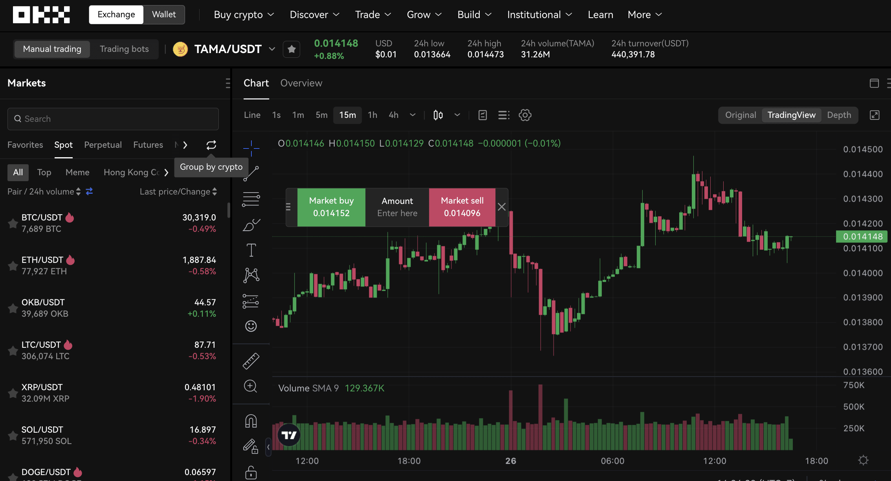891x481 pixels.
Task: Favorite the SOL/USDT pair star
Action: pos(13,435)
